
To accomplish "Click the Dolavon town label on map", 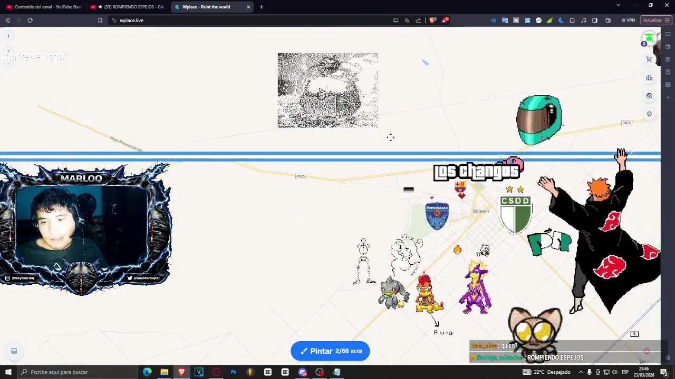I will tap(481, 211).
